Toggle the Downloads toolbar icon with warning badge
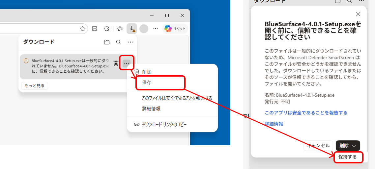Viewport: 375px width, 169px height. point(132,29)
